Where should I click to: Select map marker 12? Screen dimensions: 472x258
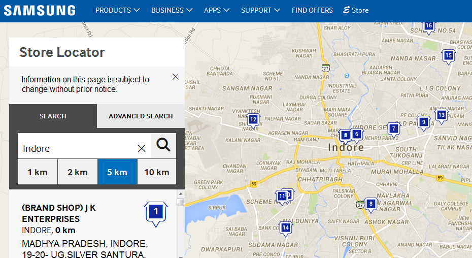(253, 120)
